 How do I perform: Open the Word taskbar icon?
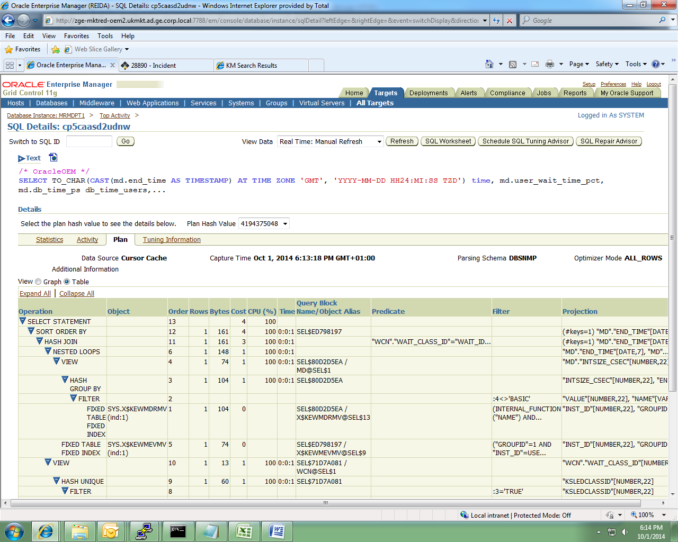[x=276, y=531]
